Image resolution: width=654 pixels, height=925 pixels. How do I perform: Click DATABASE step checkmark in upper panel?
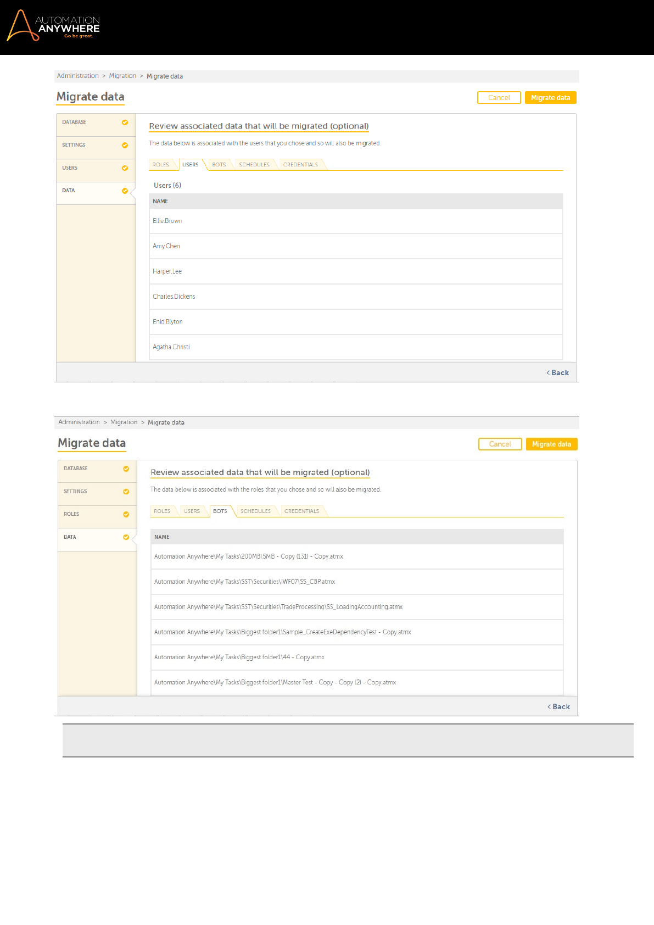click(125, 122)
